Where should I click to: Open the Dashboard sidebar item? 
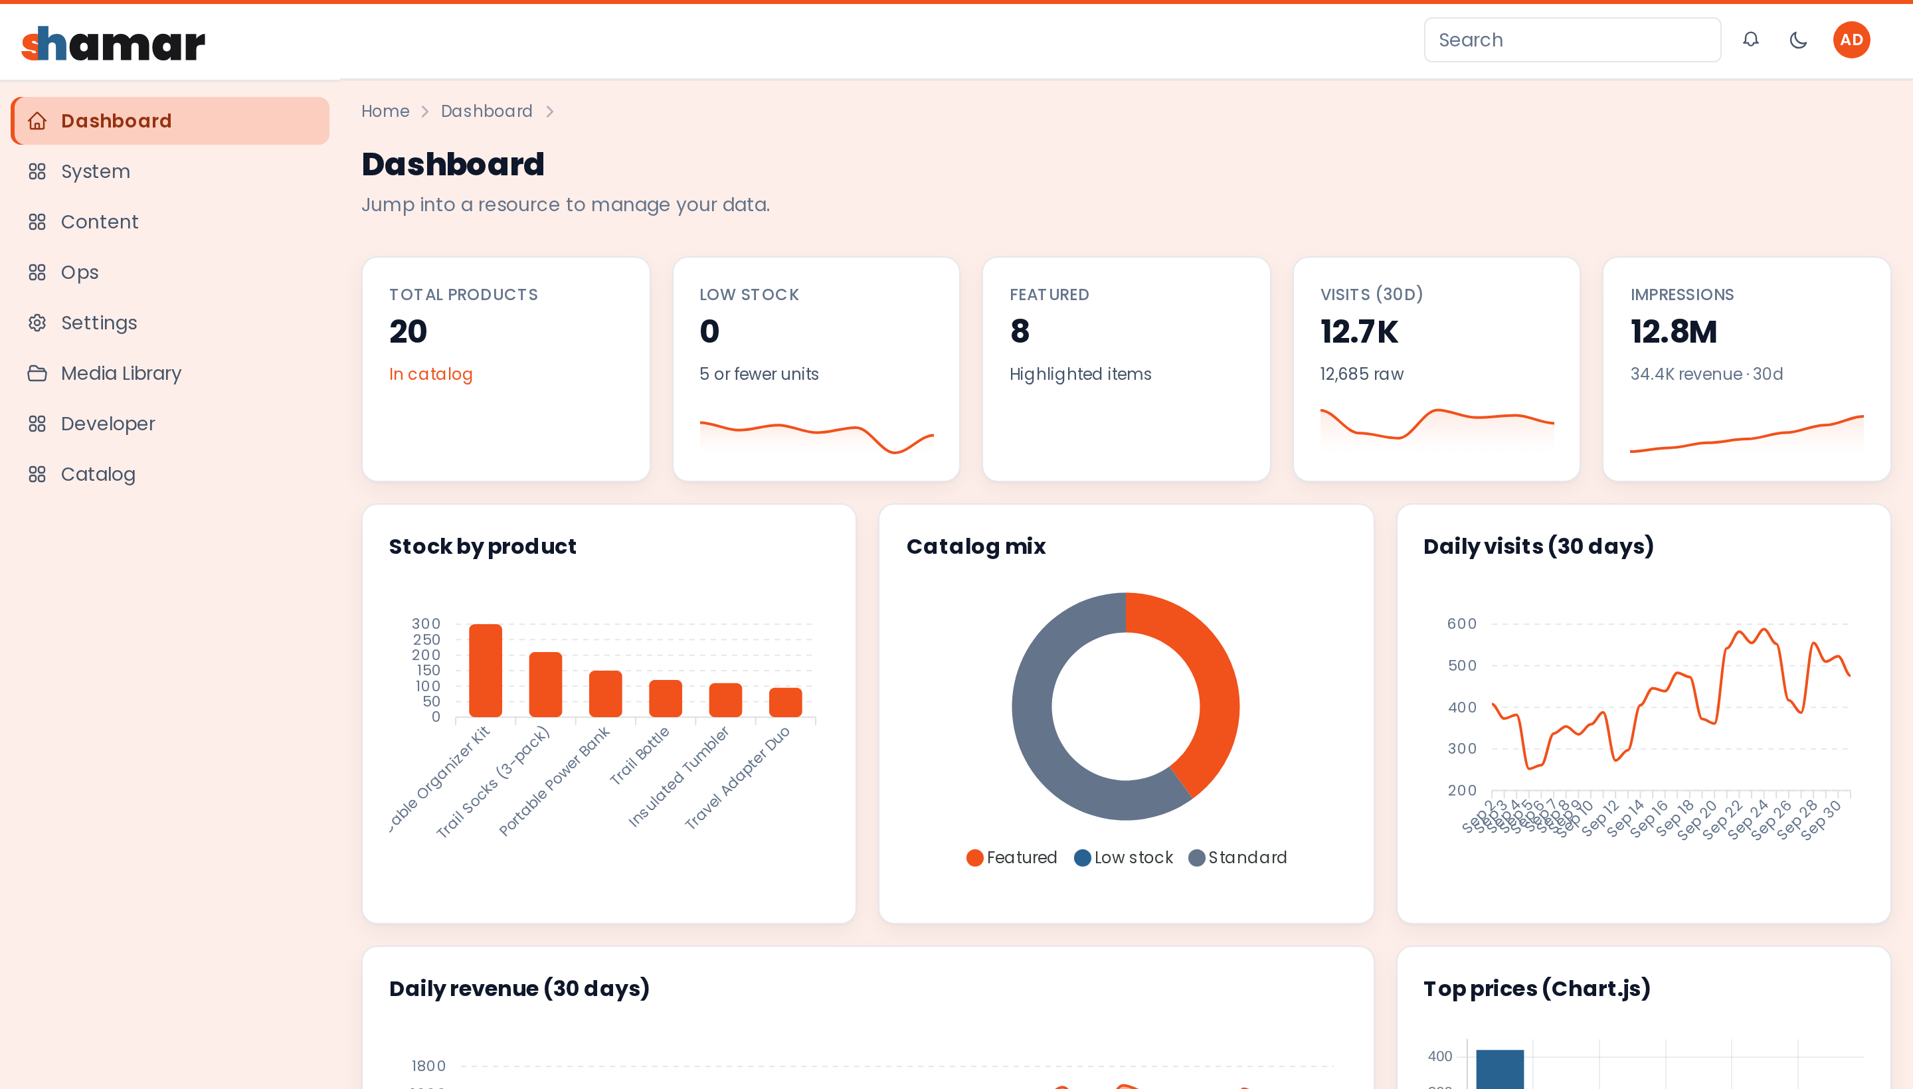pos(171,121)
